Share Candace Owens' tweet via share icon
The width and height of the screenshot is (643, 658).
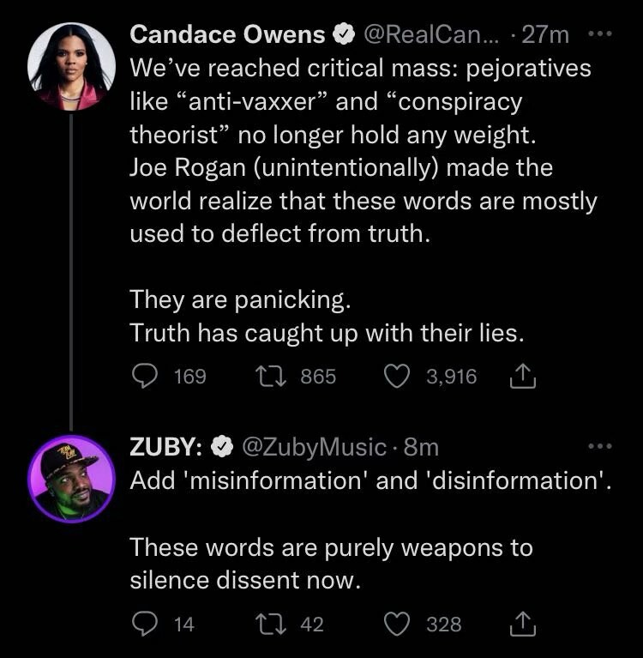[x=522, y=377]
